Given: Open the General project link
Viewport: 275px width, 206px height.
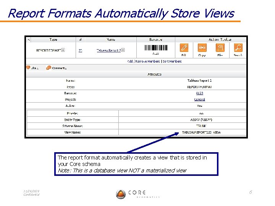Looking at the screenshot, I should tap(200, 100).
